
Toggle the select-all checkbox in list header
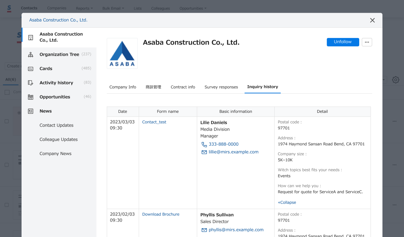(7, 92)
